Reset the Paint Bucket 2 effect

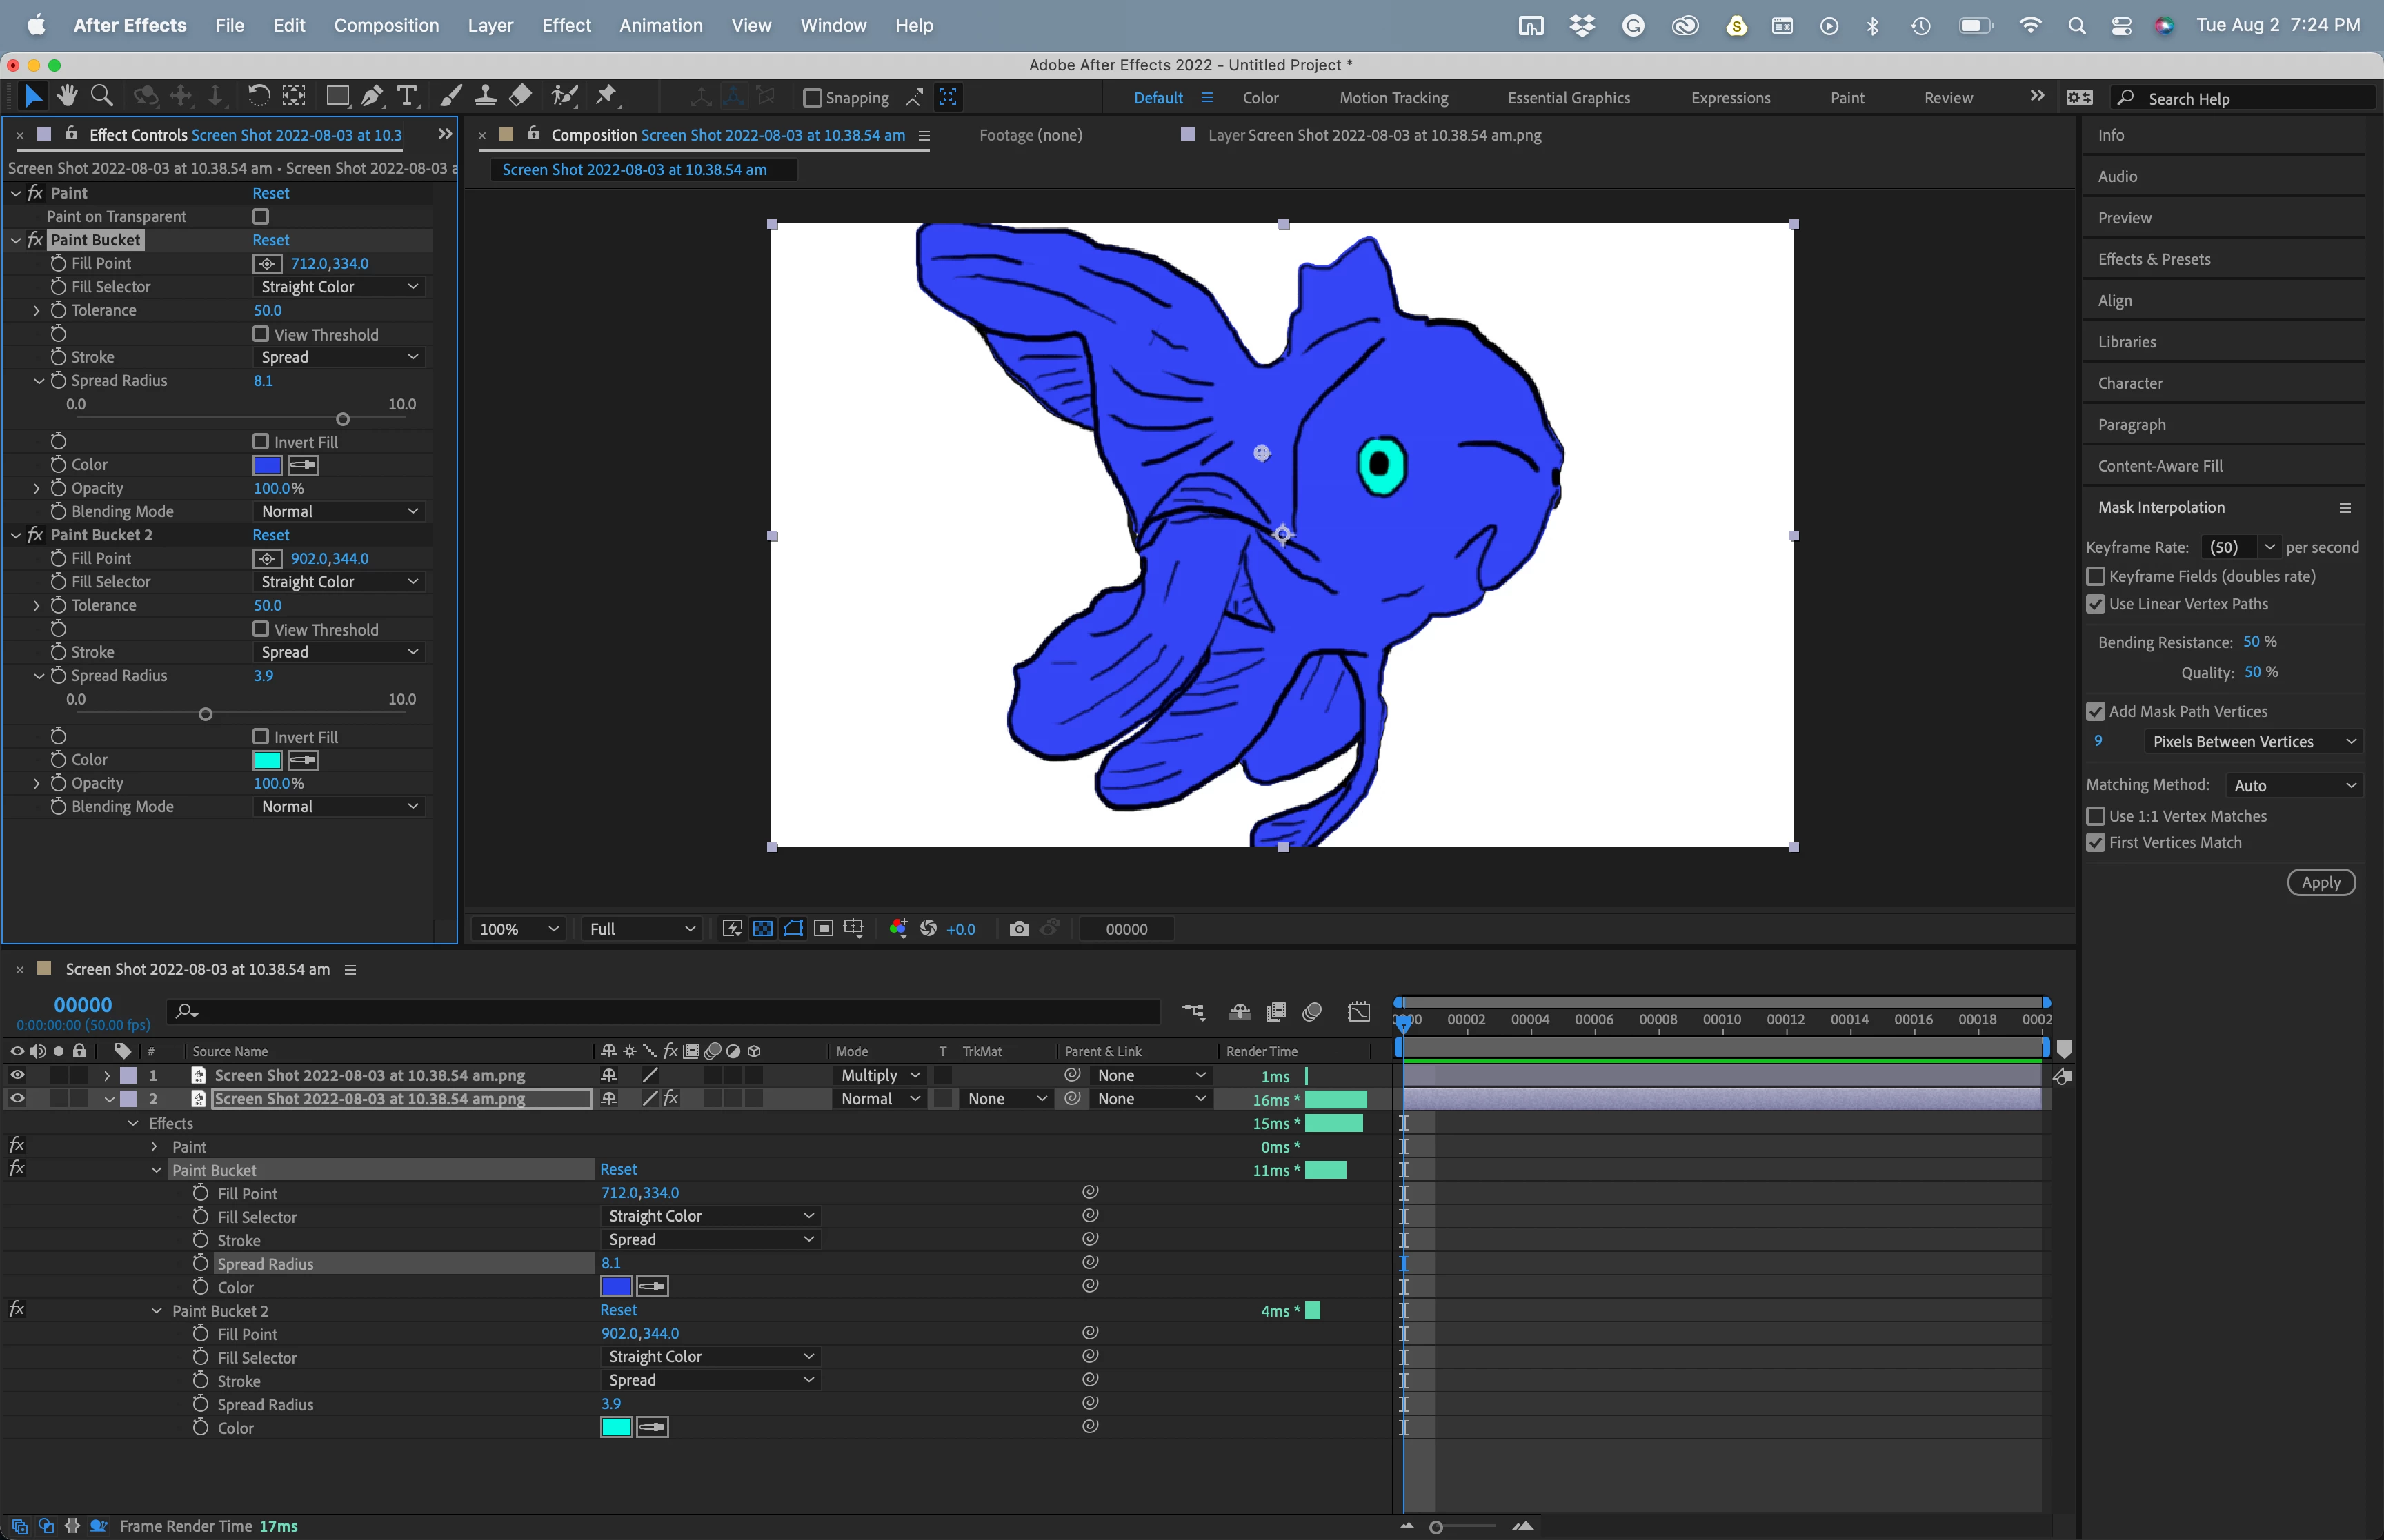[270, 535]
